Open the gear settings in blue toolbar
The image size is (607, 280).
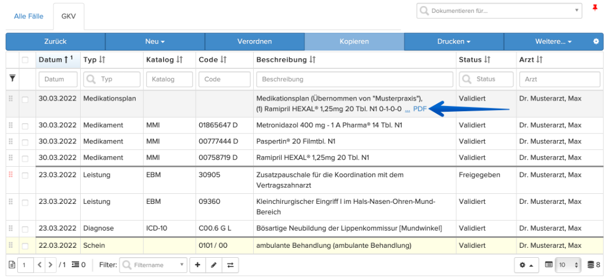(596, 41)
